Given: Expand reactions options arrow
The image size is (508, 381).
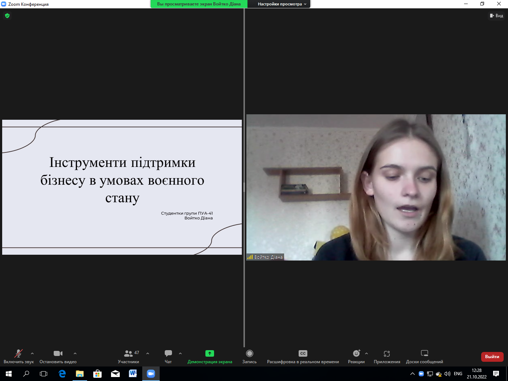Looking at the screenshot, I should [366, 353].
